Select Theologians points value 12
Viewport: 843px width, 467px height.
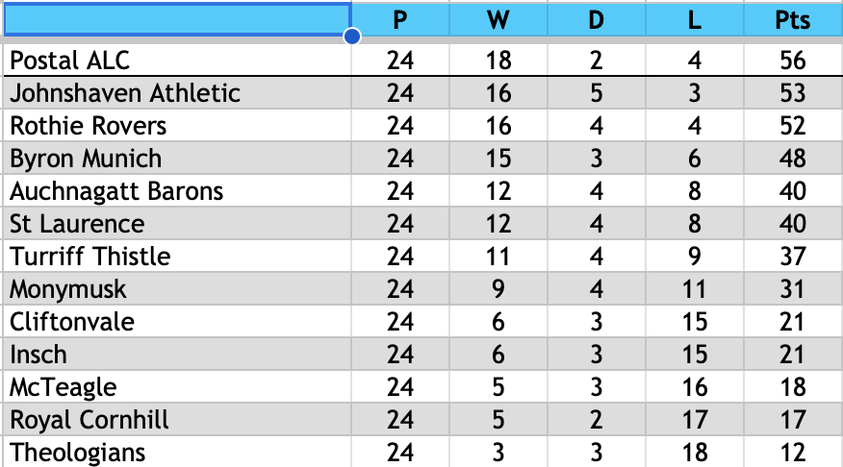tap(793, 453)
